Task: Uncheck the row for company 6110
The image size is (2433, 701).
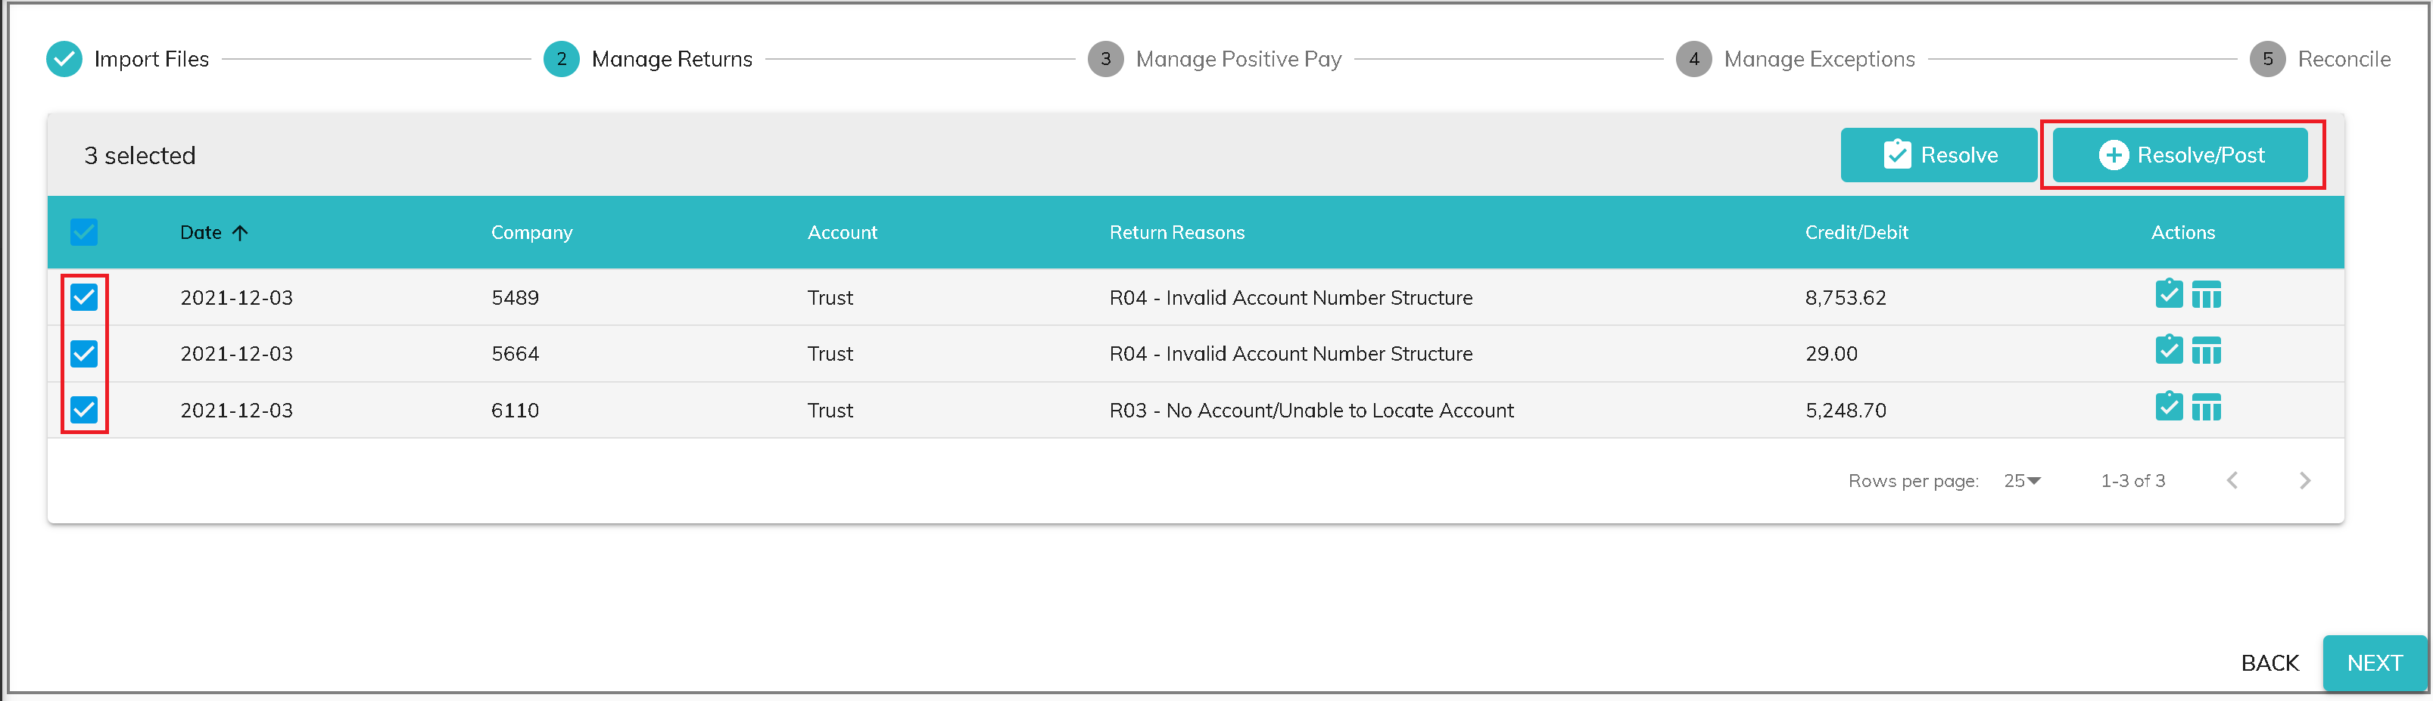Action: 84,409
